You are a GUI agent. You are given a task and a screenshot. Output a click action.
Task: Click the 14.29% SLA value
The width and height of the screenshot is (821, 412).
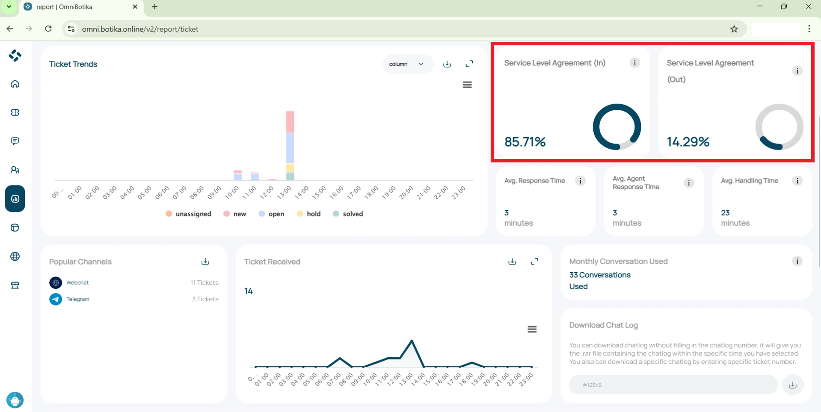pos(688,142)
